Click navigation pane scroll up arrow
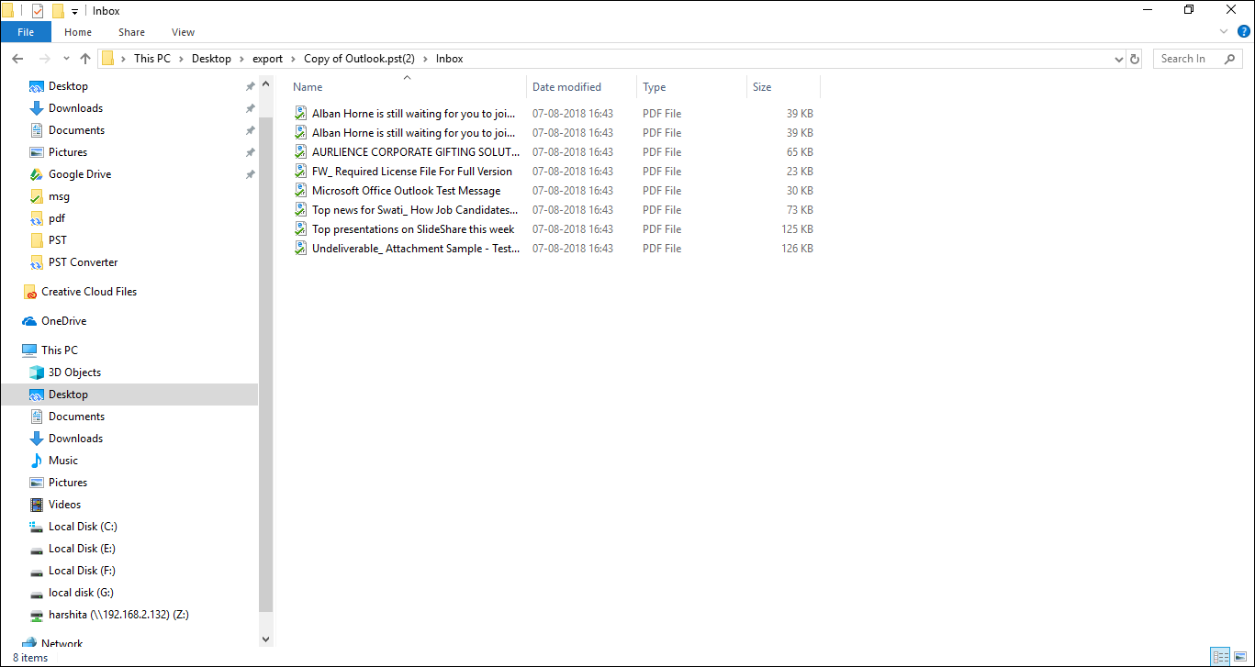 coord(266,83)
